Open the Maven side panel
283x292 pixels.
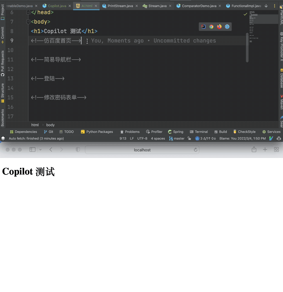[x=281, y=102]
